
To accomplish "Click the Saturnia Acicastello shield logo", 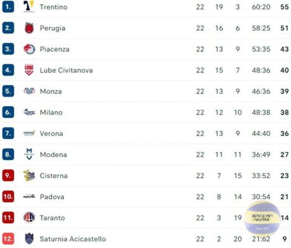I will point(29,239).
